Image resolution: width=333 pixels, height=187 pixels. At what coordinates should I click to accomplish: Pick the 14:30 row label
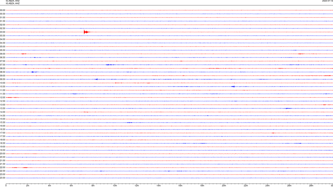pyautogui.click(x=2, y=116)
